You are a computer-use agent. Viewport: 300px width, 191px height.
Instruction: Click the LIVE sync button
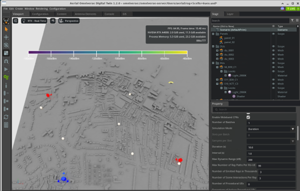[291, 8]
